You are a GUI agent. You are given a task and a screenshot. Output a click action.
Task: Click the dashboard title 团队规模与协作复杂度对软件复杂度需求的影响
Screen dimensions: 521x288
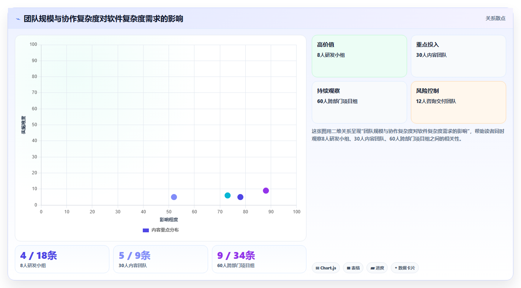click(x=103, y=19)
